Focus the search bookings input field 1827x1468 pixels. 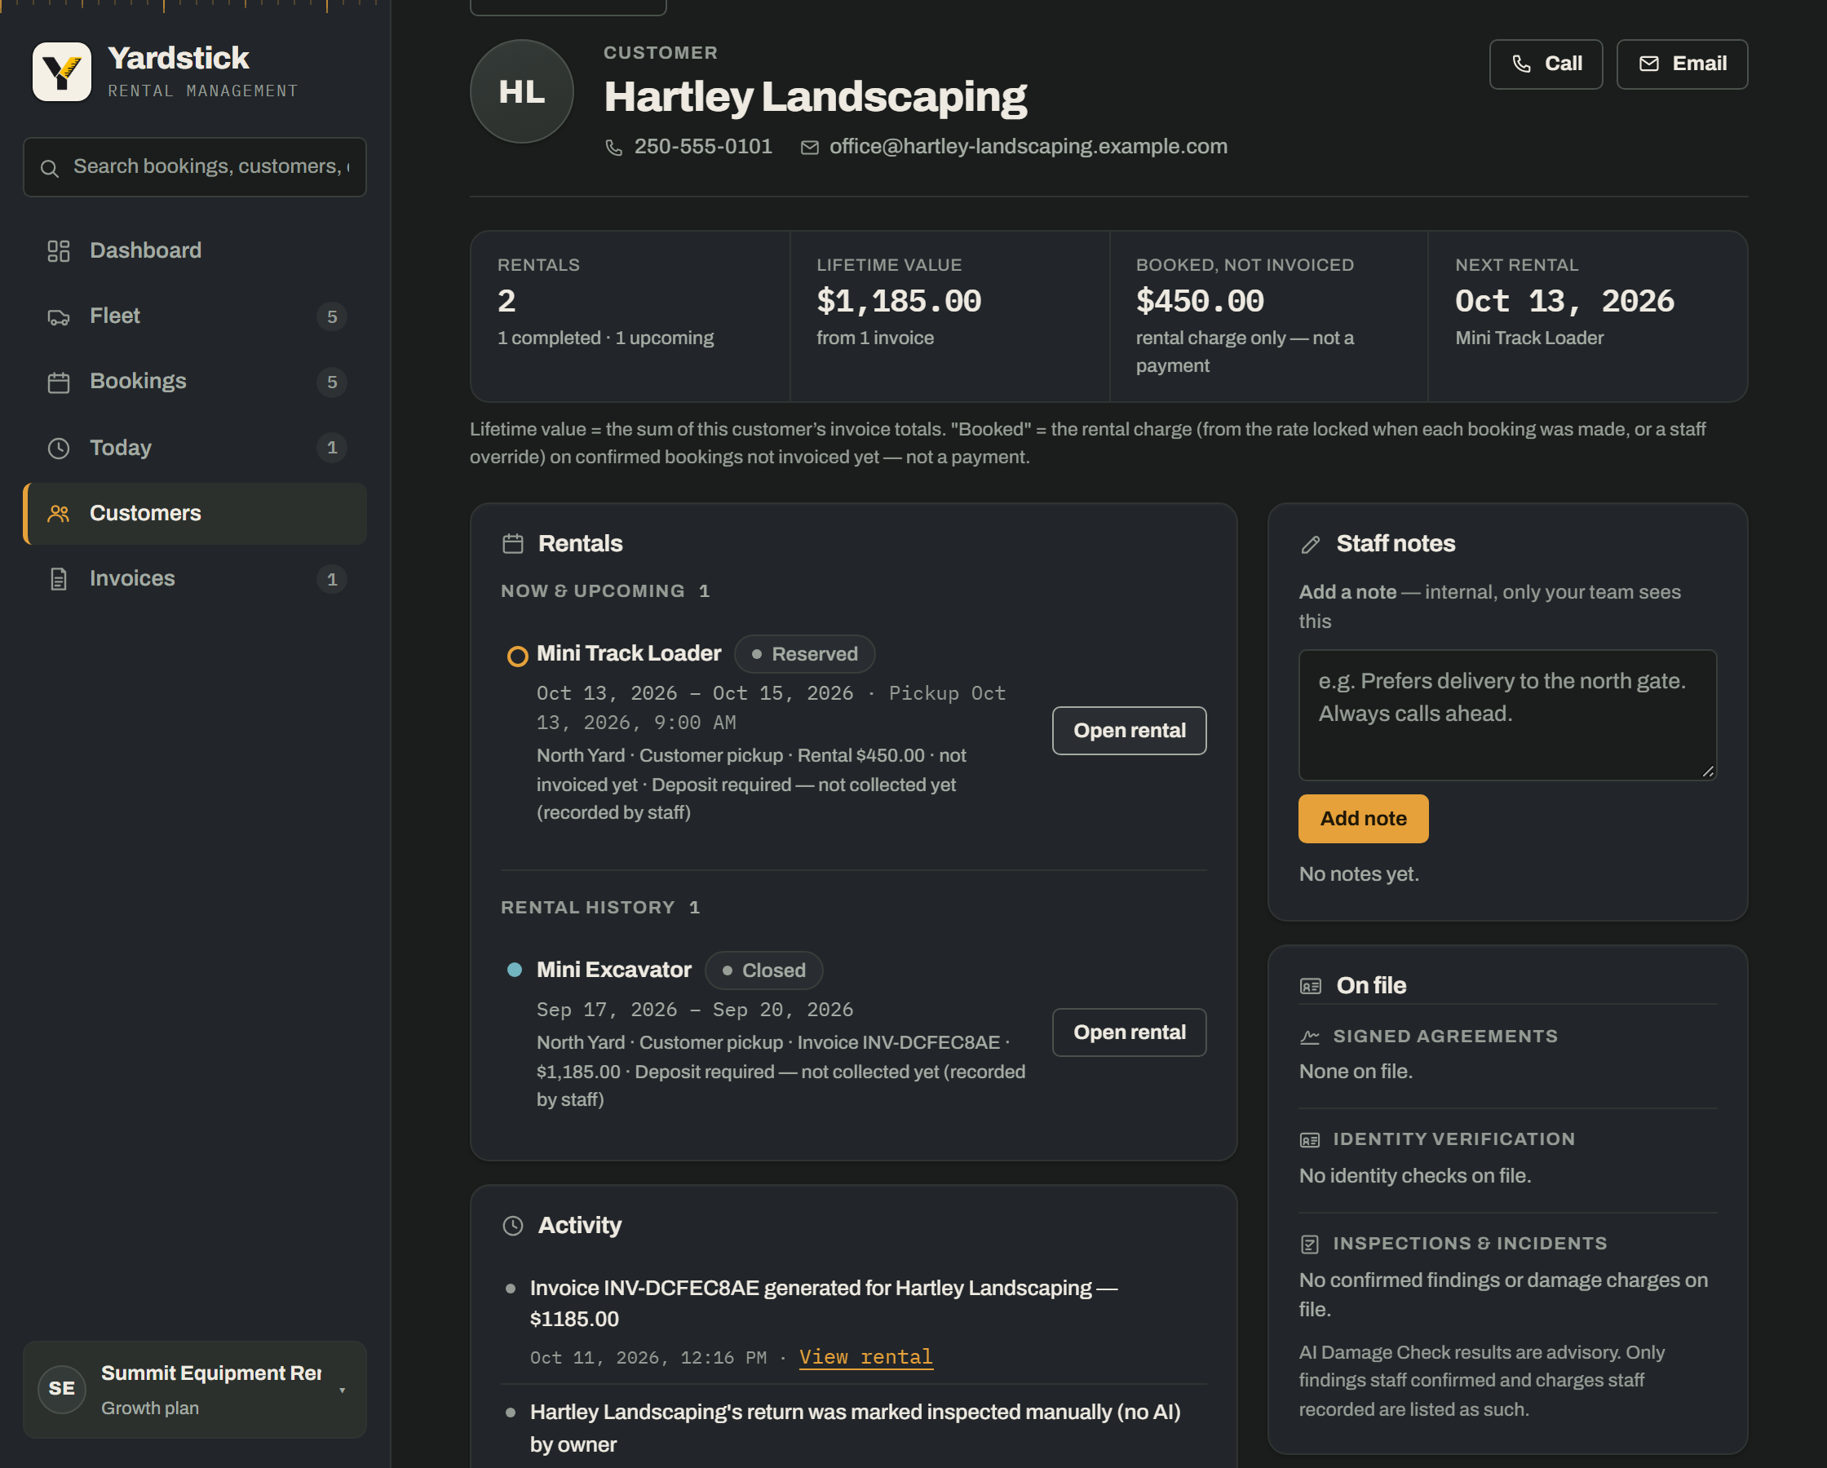click(x=195, y=168)
